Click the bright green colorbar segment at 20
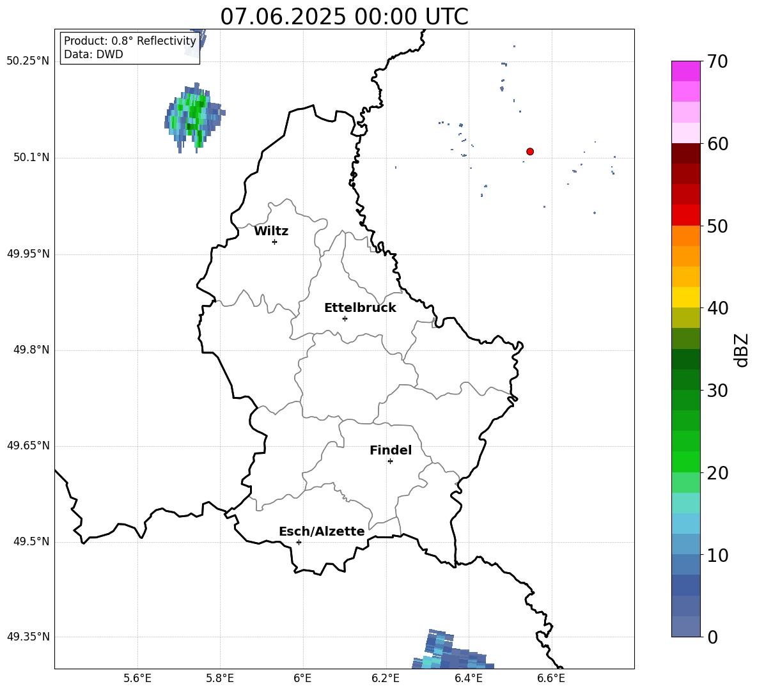757x691 pixels. pos(686,462)
